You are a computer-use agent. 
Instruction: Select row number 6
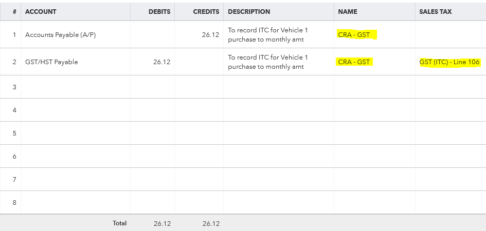[x=14, y=157]
